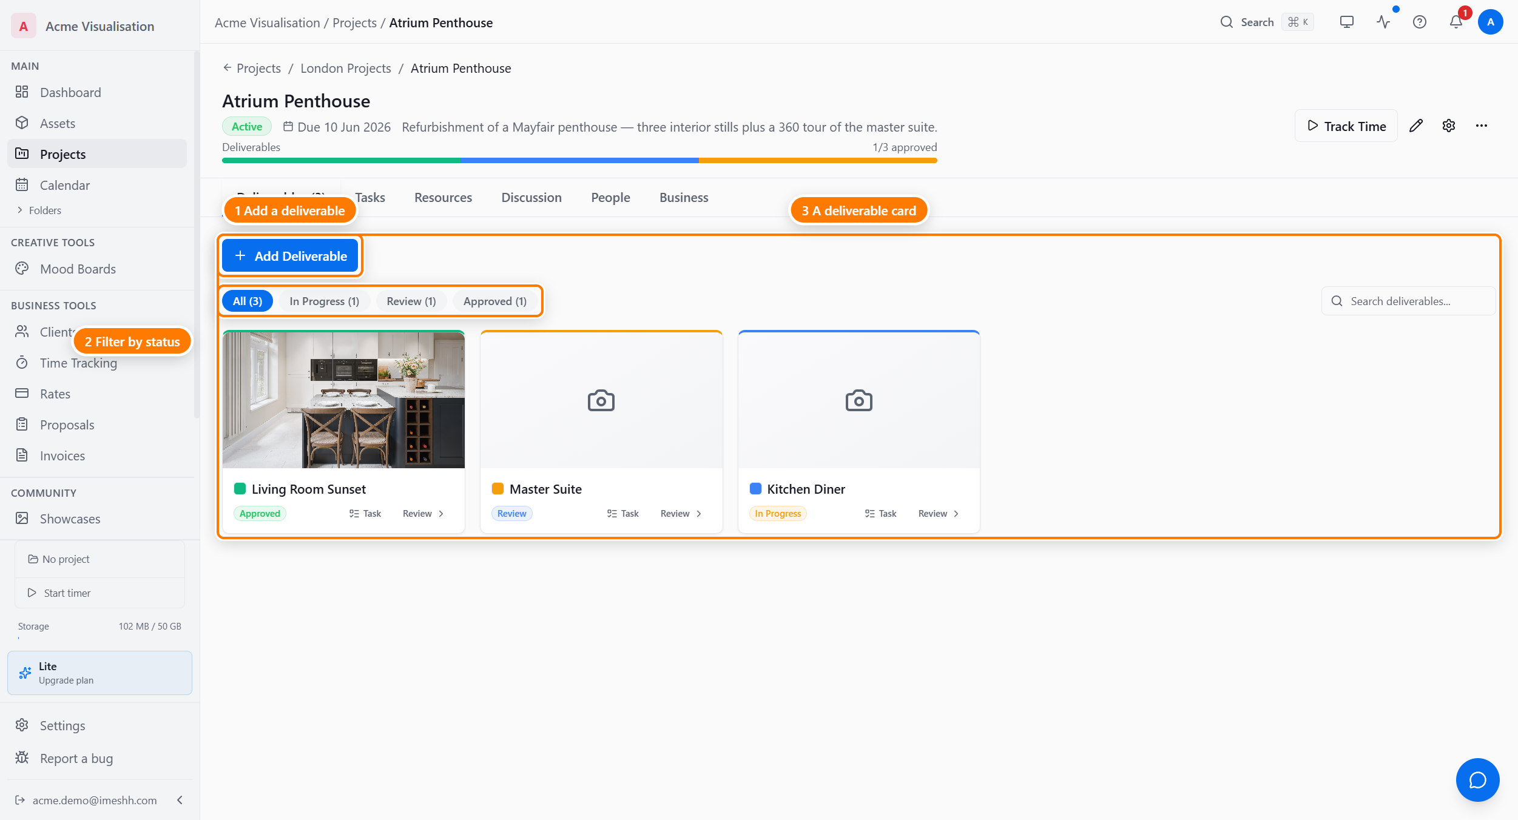Switch to the Tasks tab
The width and height of the screenshot is (1518, 820).
370,197
